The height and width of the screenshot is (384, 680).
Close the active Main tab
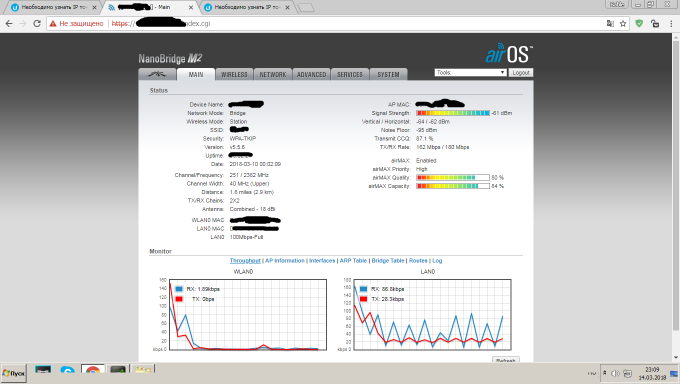(x=192, y=7)
